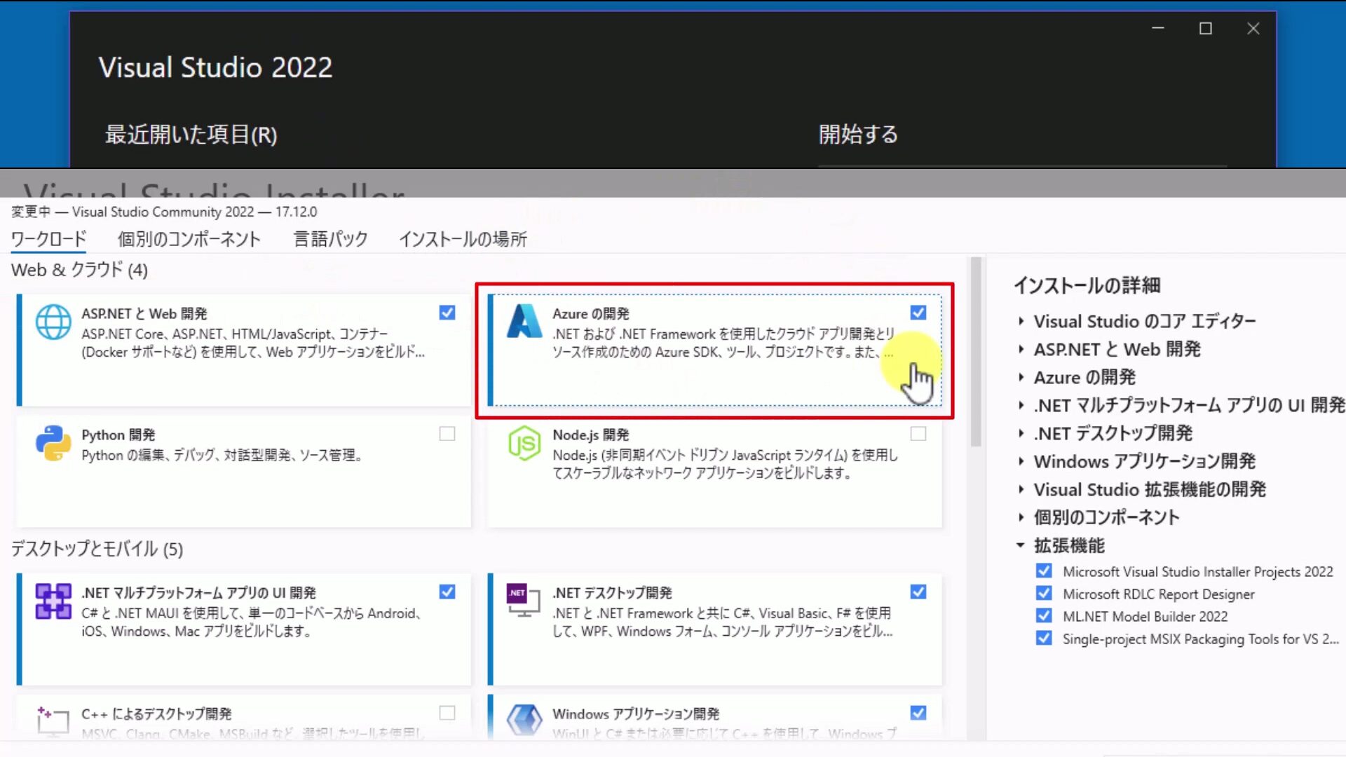
Task: Uncheck Microsoft RDLC Report Designer extension
Action: [1044, 594]
